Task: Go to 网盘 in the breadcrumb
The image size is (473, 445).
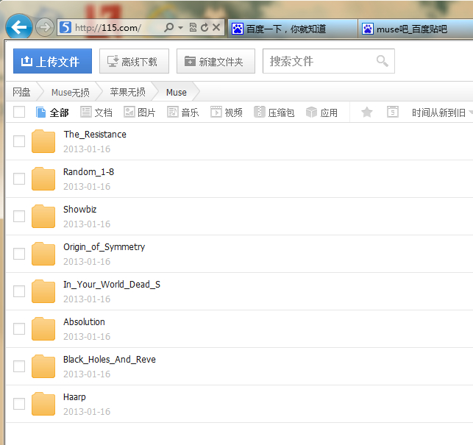Action: click(22, 92)
